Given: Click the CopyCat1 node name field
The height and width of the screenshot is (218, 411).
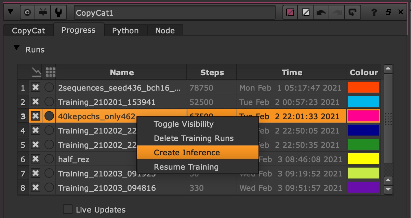Looking at the screenshot, I should click(174, 13).
